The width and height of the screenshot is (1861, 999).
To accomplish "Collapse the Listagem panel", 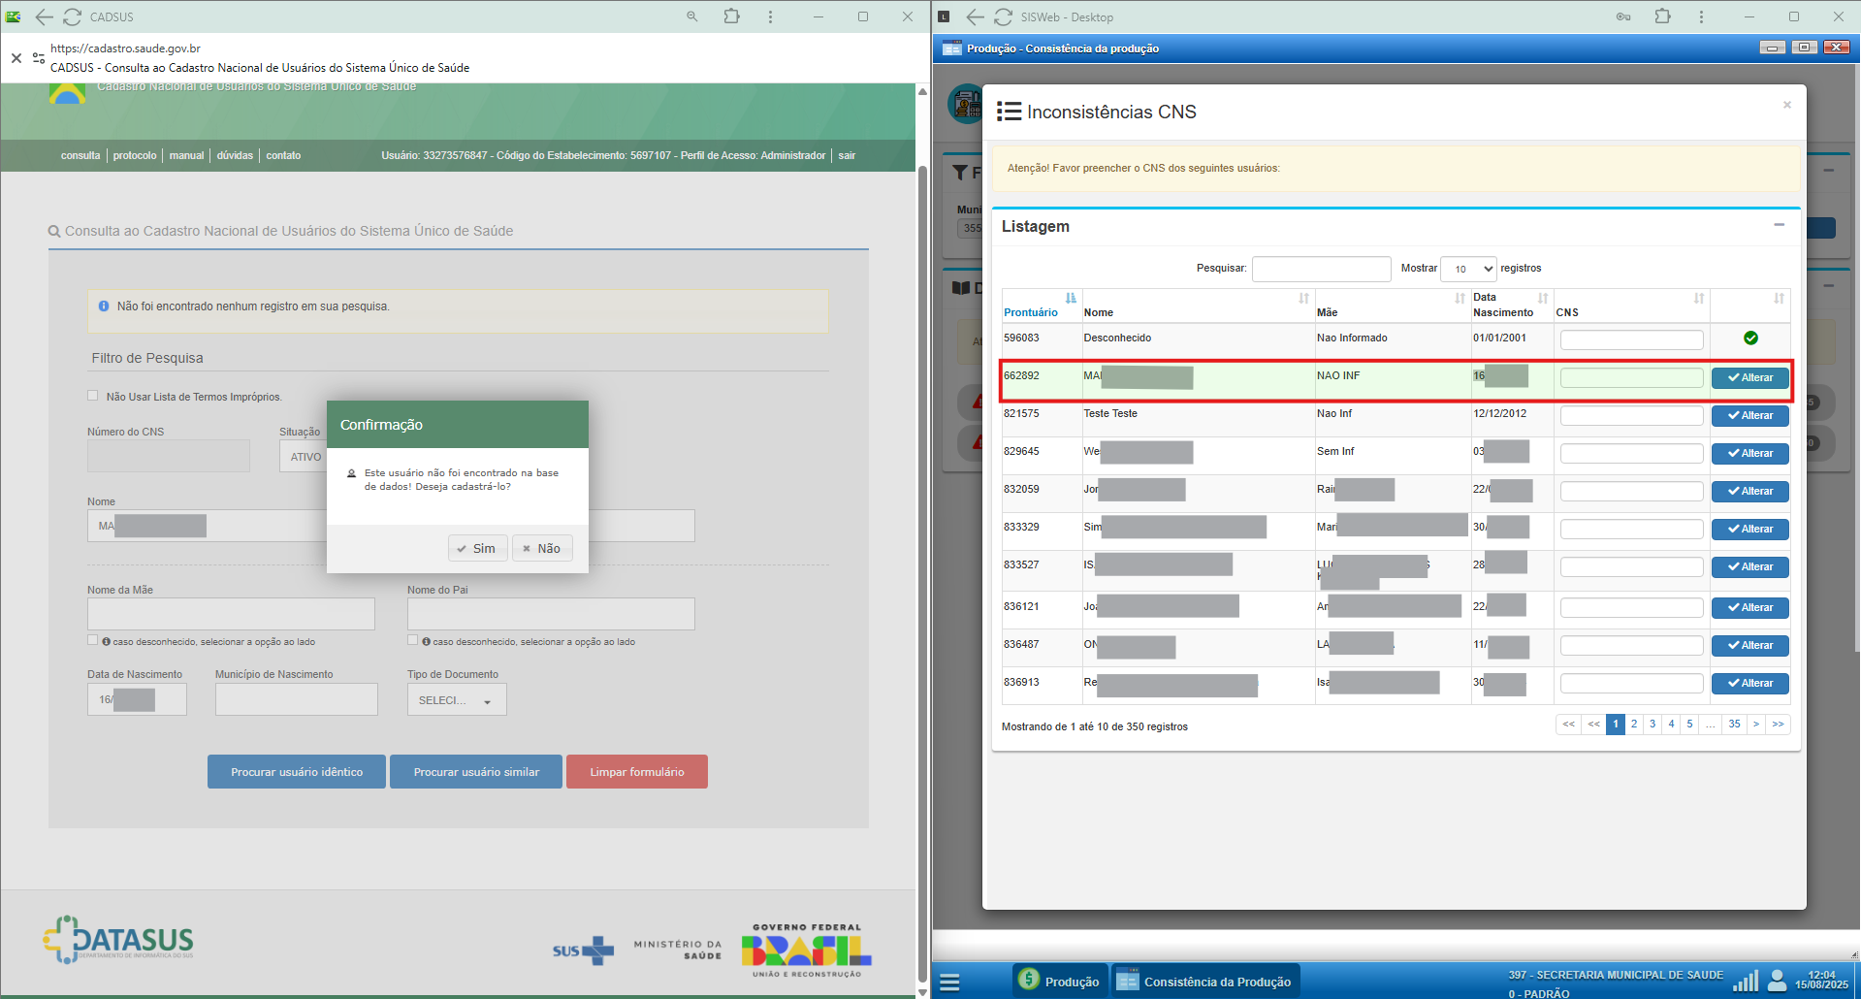I will tap(1779, 225).
